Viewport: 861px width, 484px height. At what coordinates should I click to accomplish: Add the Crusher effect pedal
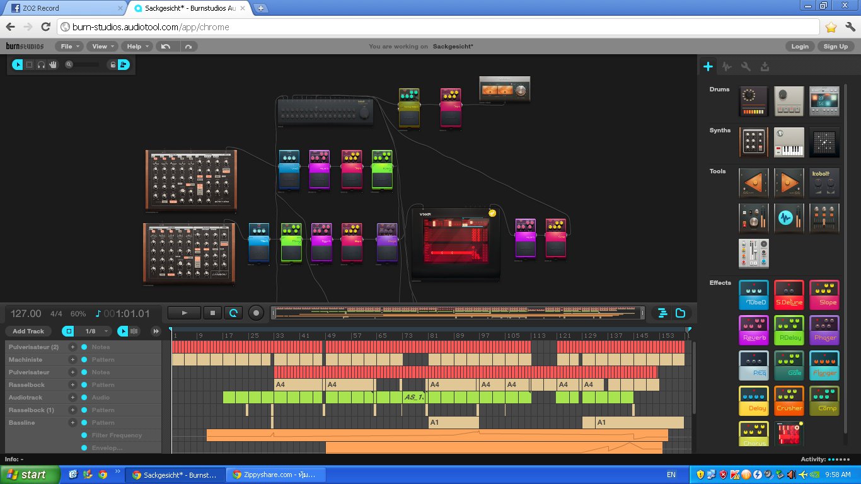pos(789,401)
